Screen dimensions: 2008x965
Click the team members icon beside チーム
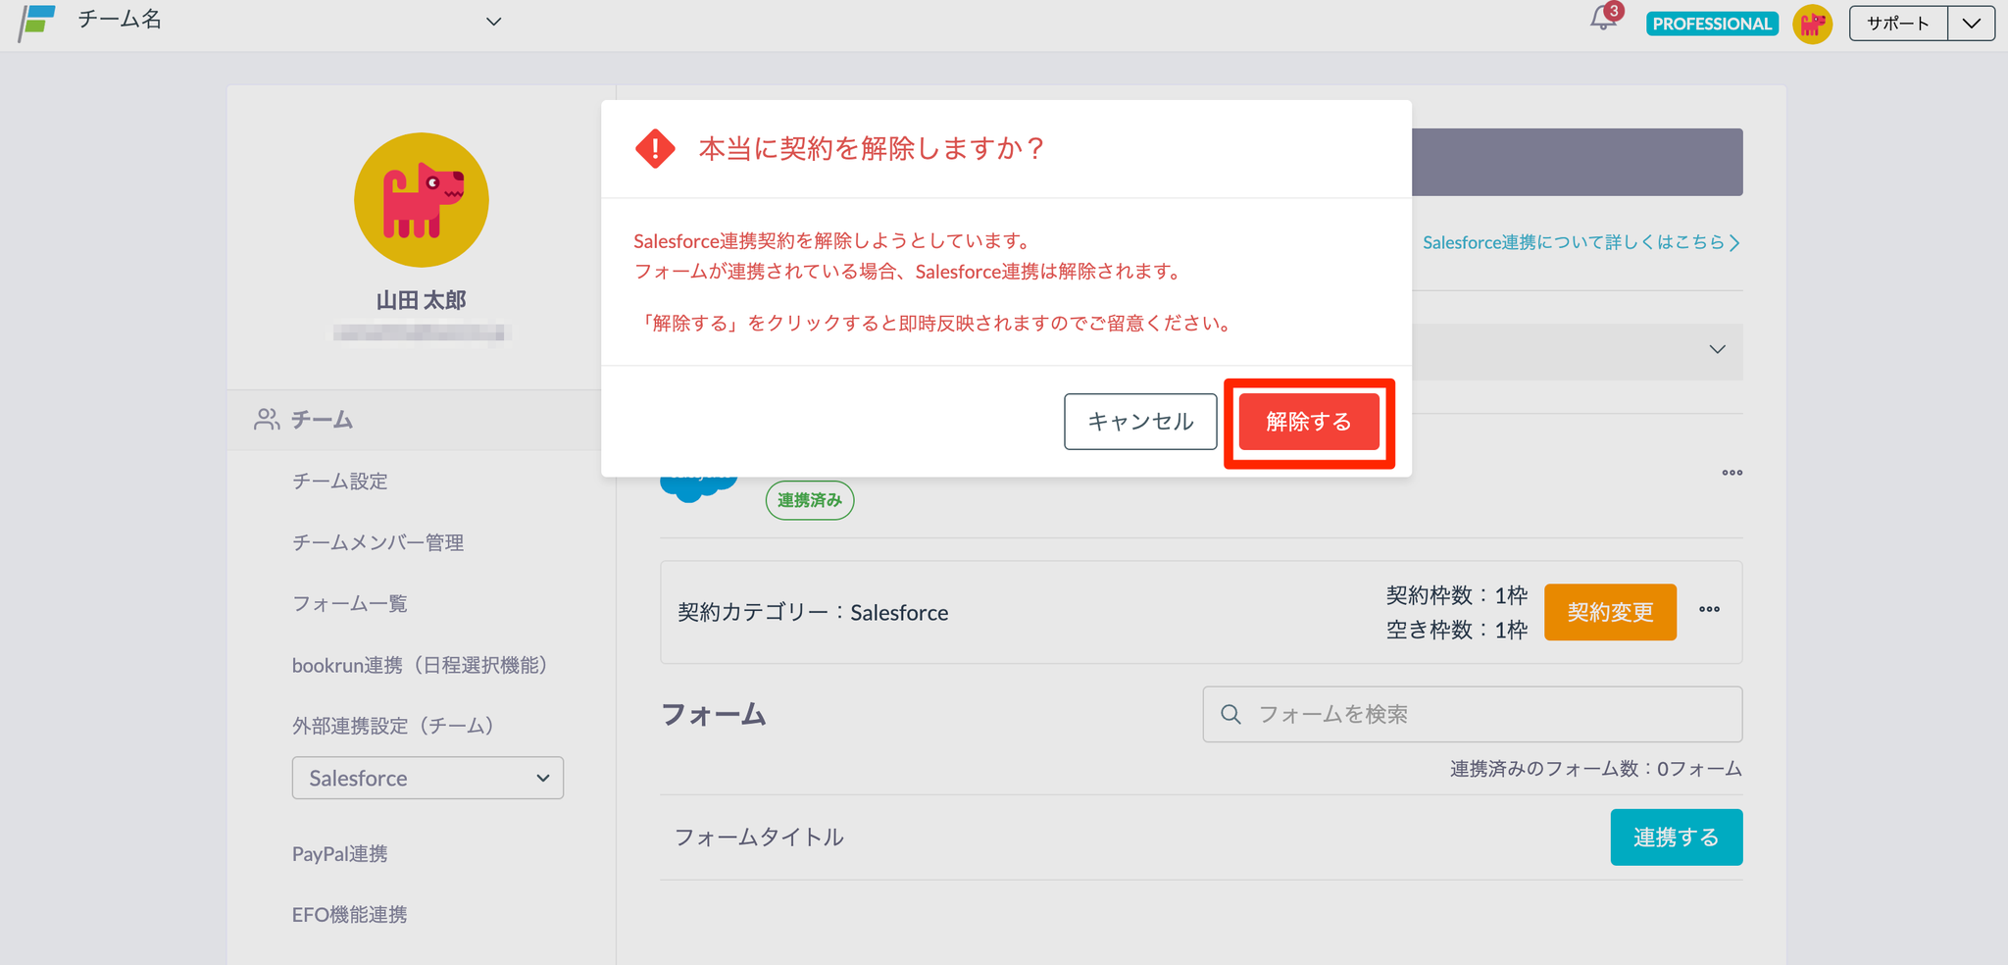point(267,420)
